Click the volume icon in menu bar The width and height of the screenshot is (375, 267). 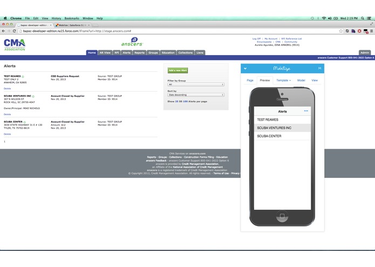[x=330, y=18]
